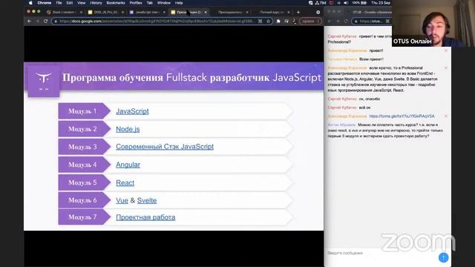The width and height of the screenshot is (475, 267).
Task: Click the Chrome Update button
Action: click(310, 22)
